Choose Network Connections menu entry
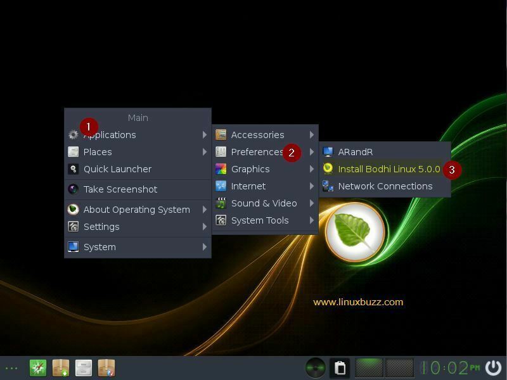 click(385, 186)
